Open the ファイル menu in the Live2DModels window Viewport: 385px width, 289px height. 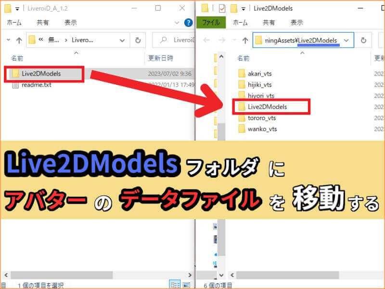tap(211, 23)
